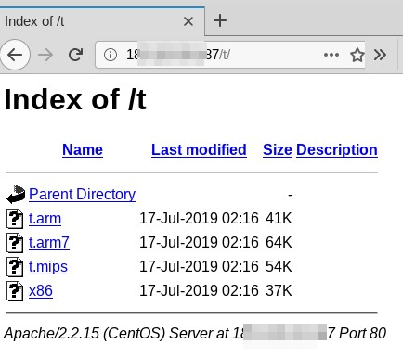Click the unknown-file icon beside x86
This screenshot has width=403, height=357.
(15, 291)
